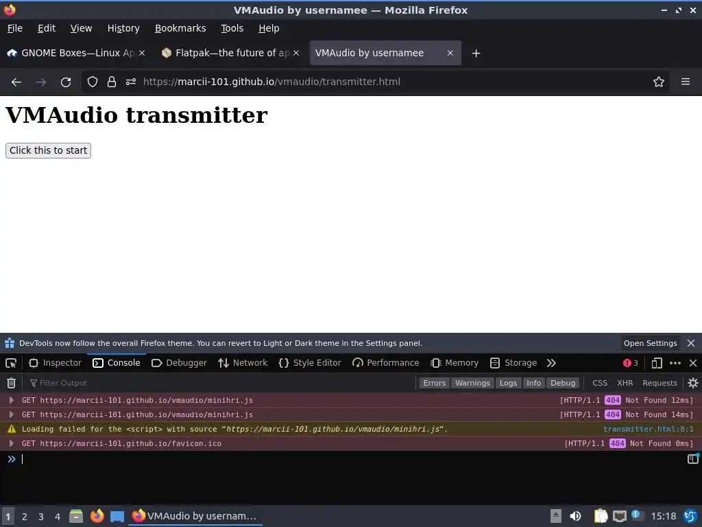This screenshot has height=527, width=702.
Task: Switch to workspace 2 in taskbar
Action: pos(25,517)
